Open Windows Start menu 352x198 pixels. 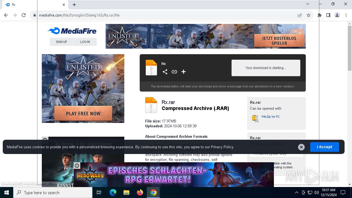(7, 193)
